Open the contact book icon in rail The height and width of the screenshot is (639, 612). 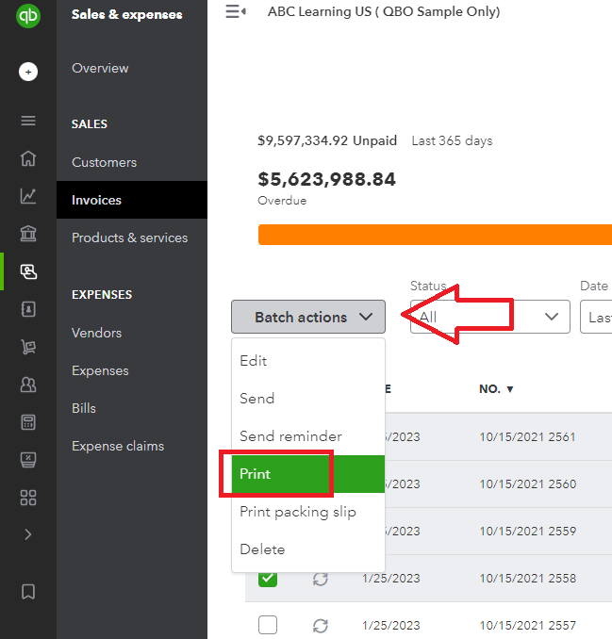tap(28, 309)
